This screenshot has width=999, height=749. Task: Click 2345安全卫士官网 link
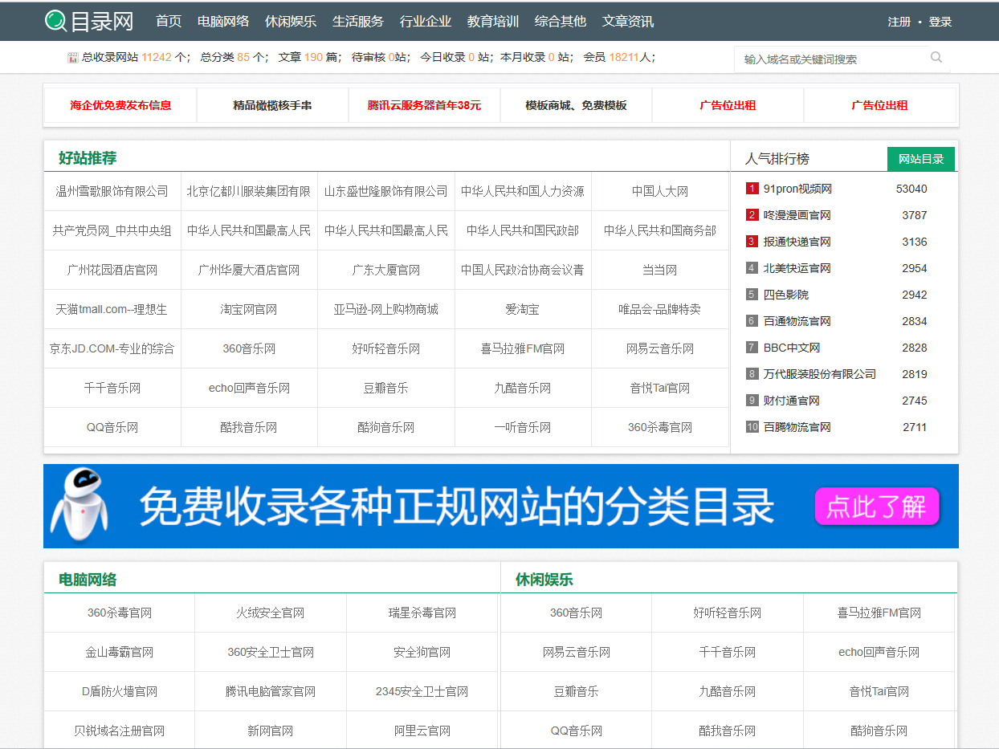[x=422, y=691]
